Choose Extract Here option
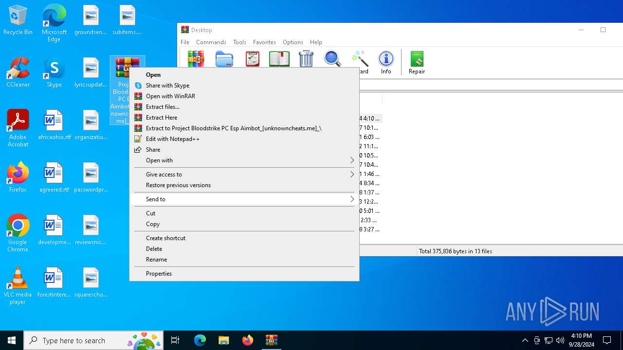The image size is (623, 350). pos(244,118)
